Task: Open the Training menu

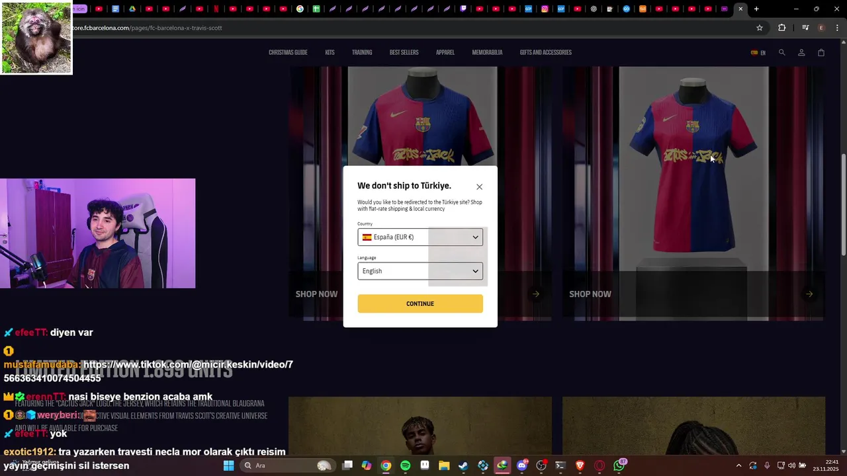Action: (x=362, y=52)
